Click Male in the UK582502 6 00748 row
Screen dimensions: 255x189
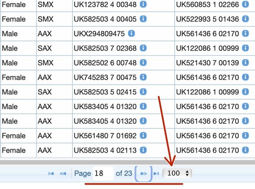point(10,63)
